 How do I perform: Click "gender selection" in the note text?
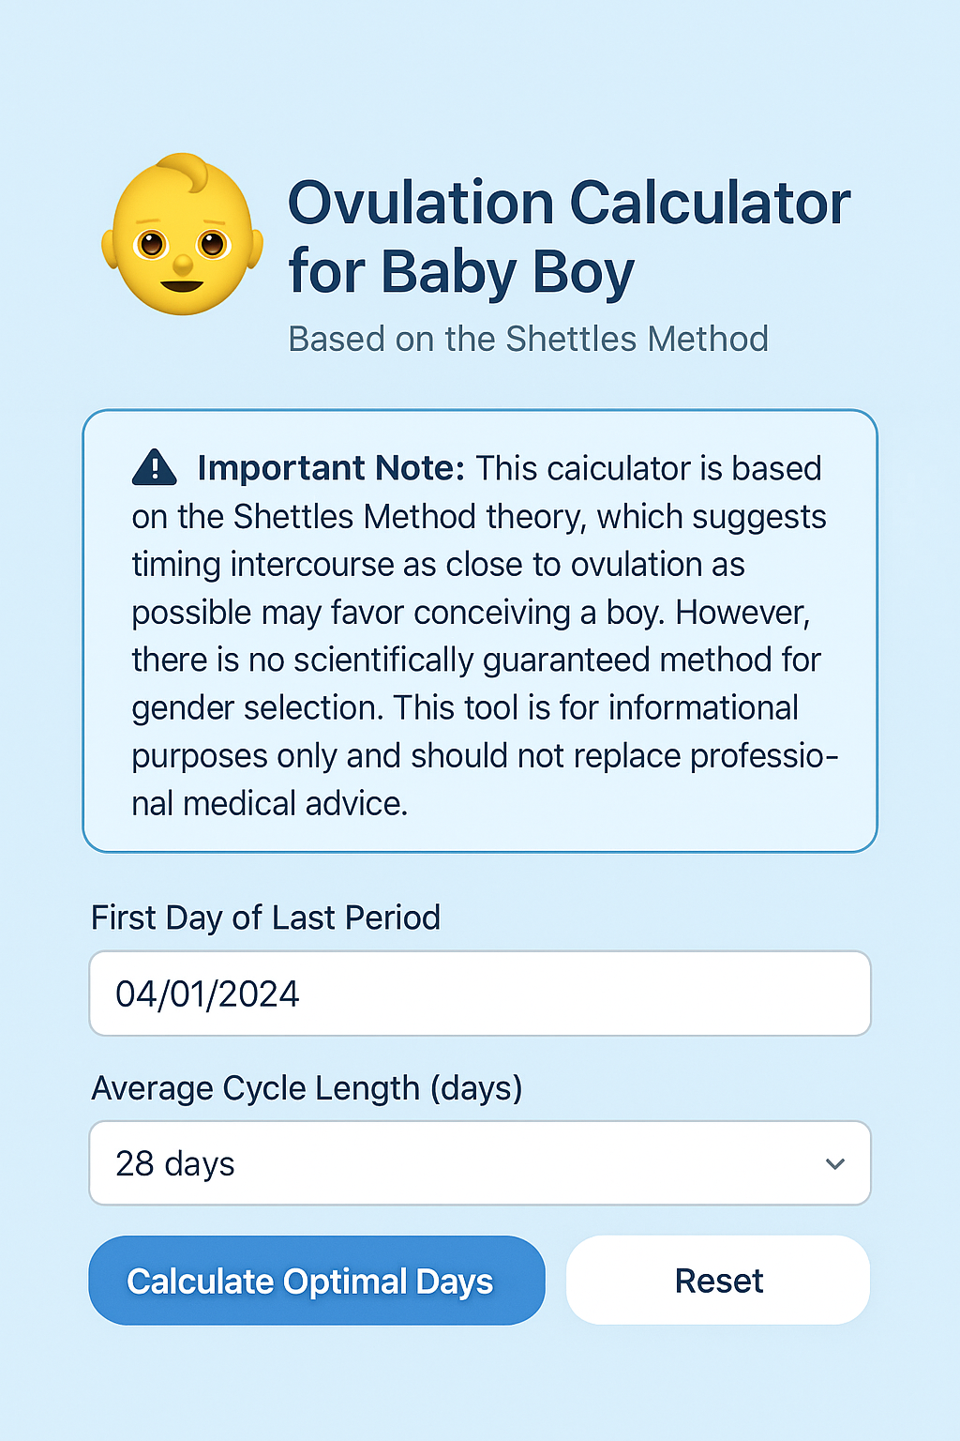[257, 707]
